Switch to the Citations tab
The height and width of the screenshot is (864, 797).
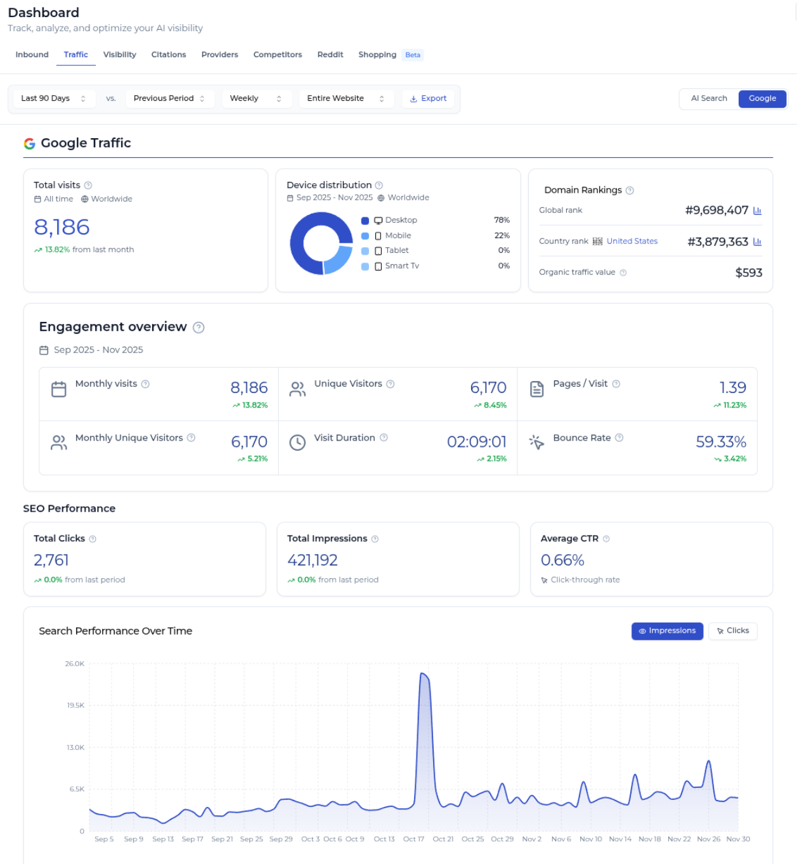click(169, 55)
